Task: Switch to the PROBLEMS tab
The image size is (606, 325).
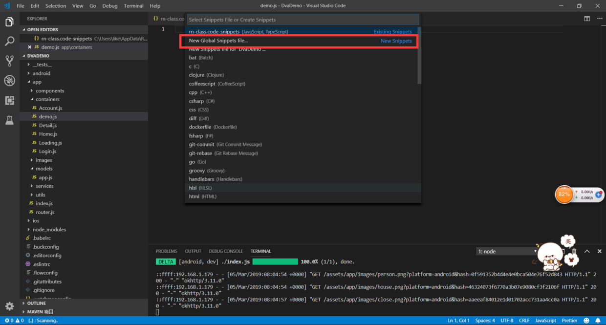Action: (167, 251)
